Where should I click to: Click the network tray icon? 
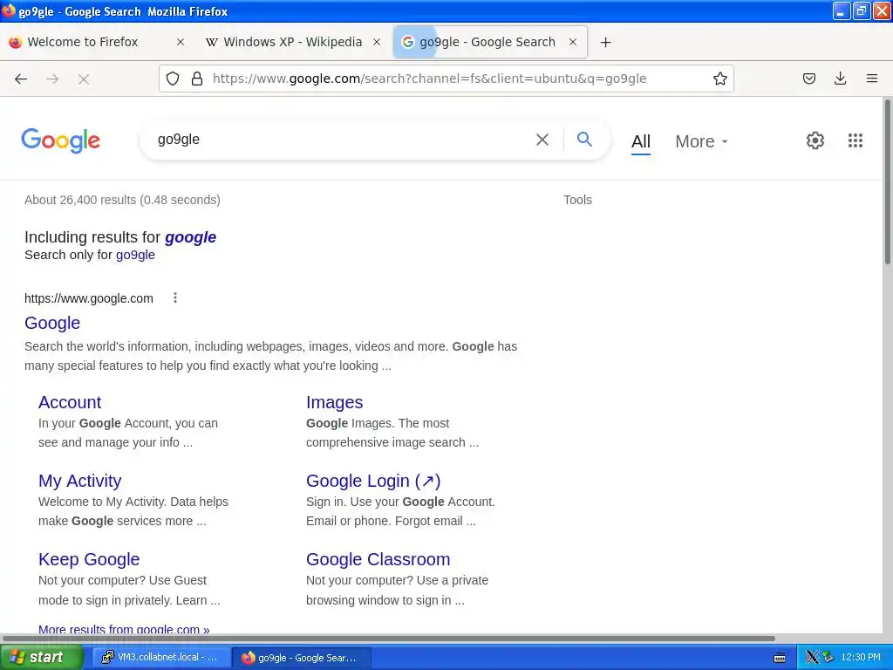tap(828, 658)
